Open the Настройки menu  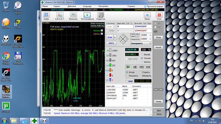pyautogui.click(x=103, y=6)
